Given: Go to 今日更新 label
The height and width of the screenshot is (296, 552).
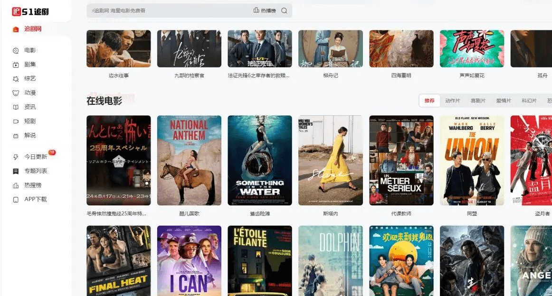Looking at the screenshot, I should [36, 157].
